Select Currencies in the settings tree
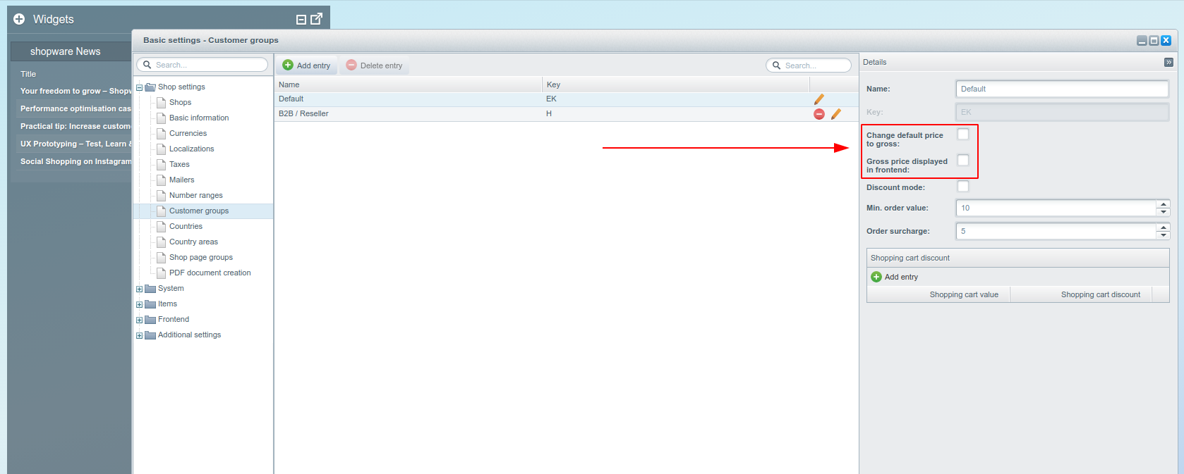The width and height of the screenshot is (1184, 474). click(188, 133)
